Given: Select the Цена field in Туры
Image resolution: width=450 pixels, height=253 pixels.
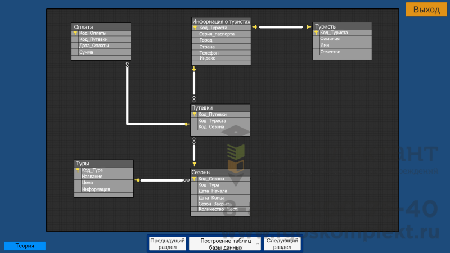Looking at the screenshot, I should click(104, 183).
